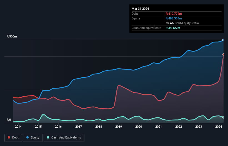Screen dimensions: 228x146
Task: Click the ₪500m y-axis label
Action: point(12,36)
